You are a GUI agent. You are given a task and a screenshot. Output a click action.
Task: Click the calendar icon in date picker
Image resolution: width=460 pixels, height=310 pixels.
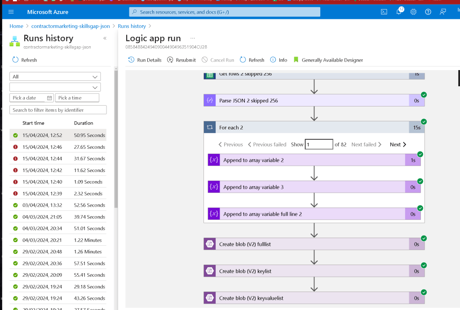pos(49,98)
